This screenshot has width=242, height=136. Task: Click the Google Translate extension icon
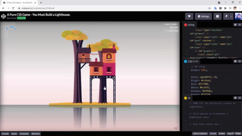click(x=216, y=8)
